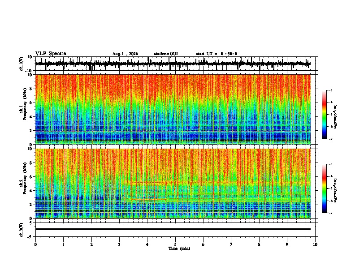Click the time axis tick label "3"

(119, 244)
